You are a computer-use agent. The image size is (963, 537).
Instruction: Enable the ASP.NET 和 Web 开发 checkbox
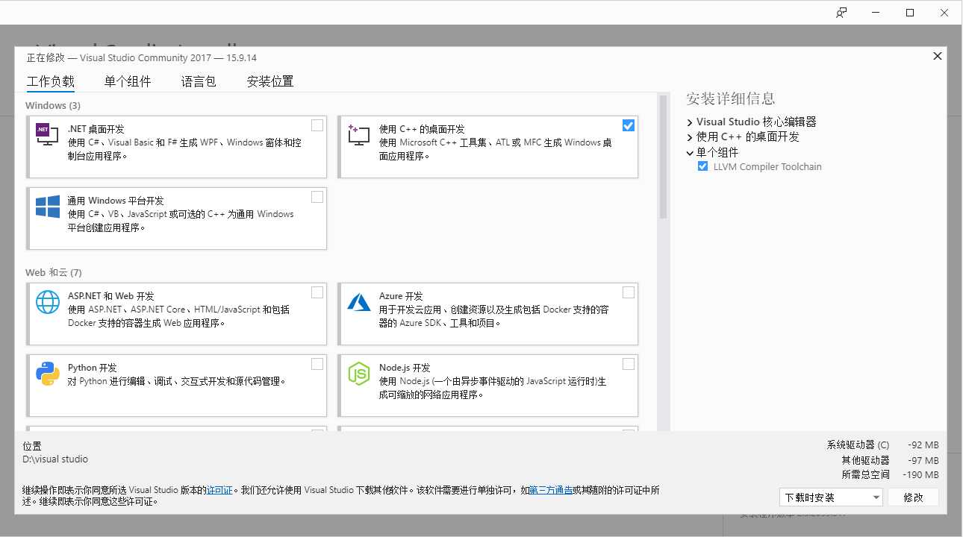pyautogui.click(x=317, y=292)
